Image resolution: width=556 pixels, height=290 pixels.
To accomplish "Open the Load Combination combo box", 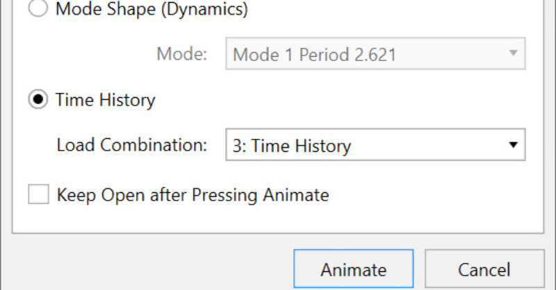I will point(375,146).
